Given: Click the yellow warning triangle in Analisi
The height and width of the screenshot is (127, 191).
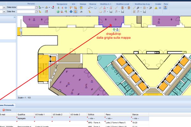Looking at the screenshot, I should pos(156,8).
